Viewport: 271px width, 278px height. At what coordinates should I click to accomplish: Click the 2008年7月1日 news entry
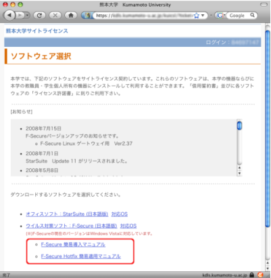[42, 153]
